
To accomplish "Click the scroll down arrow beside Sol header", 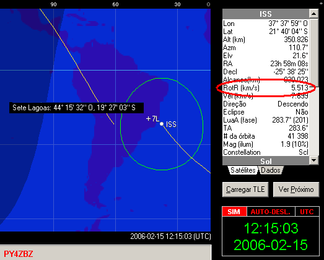I will point(313,160).
